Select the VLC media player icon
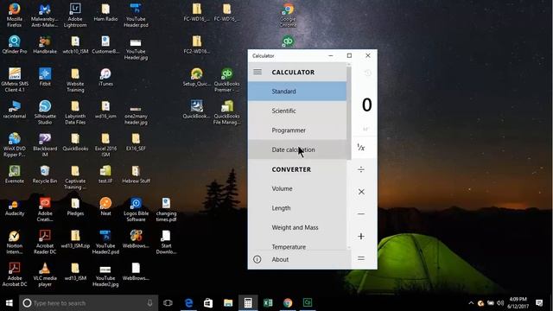Viewport: 553px width, 311px height. click(x=45, y=275)
